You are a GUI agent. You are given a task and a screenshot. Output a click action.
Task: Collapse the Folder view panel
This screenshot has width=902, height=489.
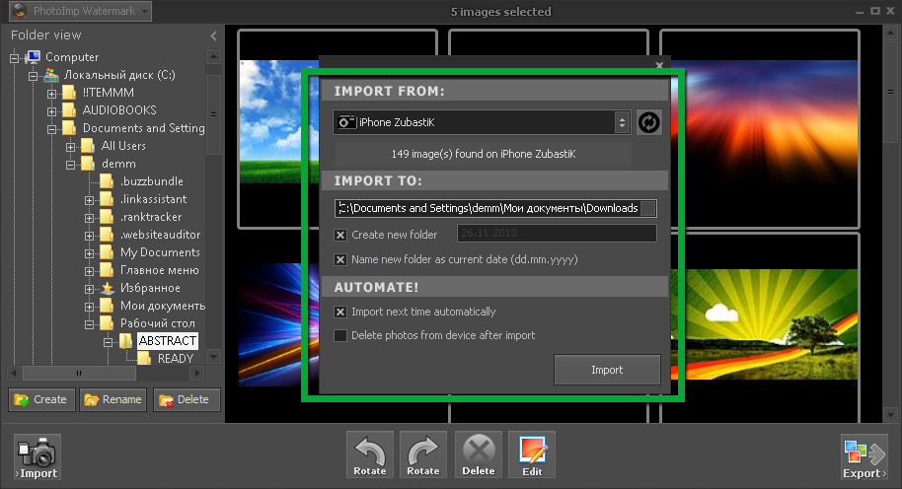click(213, 35)
